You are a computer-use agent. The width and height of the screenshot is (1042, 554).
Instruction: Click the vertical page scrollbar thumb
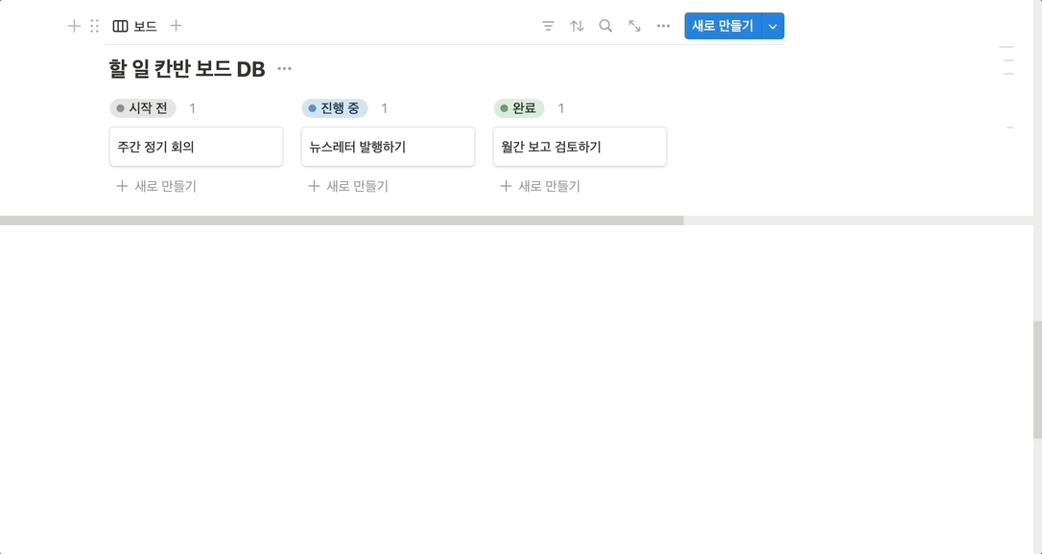pos(1037,380)
